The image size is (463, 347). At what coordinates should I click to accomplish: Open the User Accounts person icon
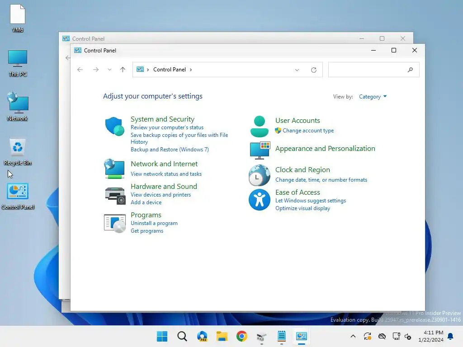click(259, 127)
